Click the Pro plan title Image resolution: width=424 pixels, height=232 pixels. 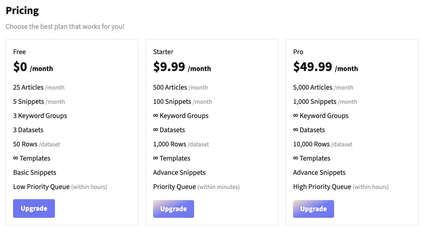(298, 52)
